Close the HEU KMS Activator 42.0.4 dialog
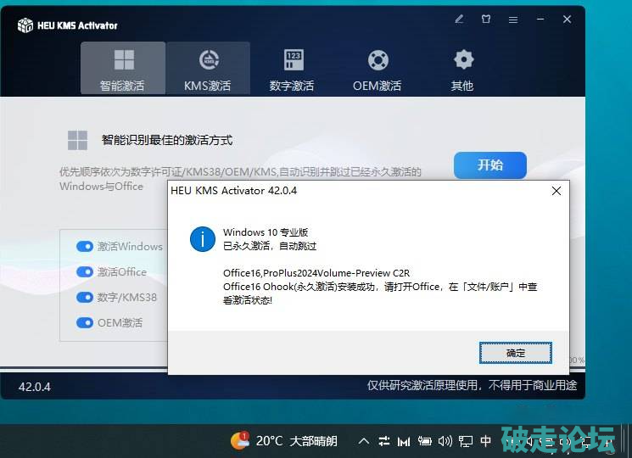 556,191
